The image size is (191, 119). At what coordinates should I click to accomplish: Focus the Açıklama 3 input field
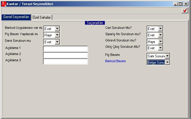65,61
